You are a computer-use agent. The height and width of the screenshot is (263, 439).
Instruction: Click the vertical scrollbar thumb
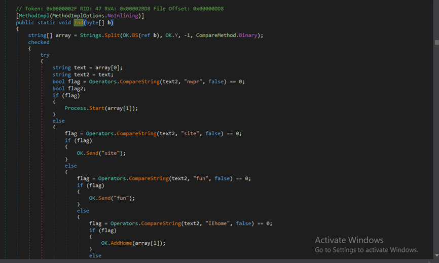pos(437,42)
